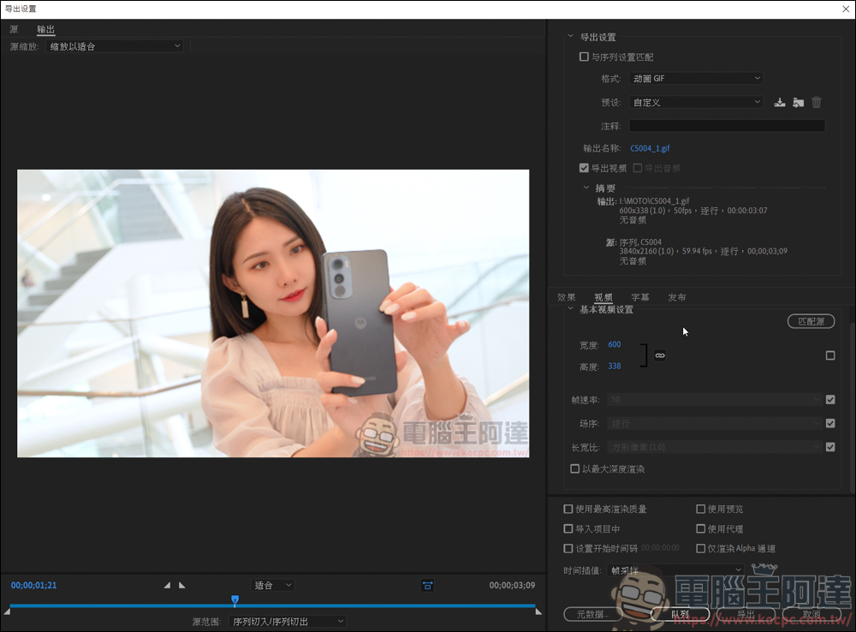Image resolution: width=856 pixels, height=632 pixels.
Task: Click the save preset icon
Action: 780,102
